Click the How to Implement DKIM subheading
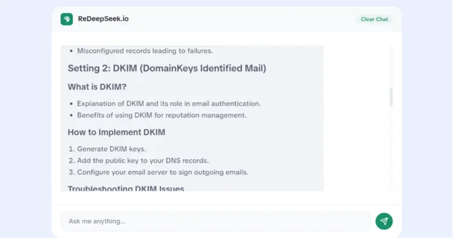Screen dimensions: 453x238 pos(116,133)
